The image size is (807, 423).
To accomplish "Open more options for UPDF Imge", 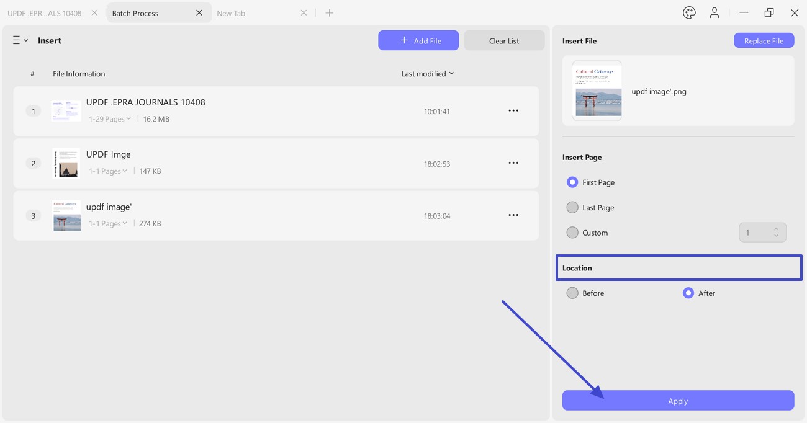I will [513, 163].
